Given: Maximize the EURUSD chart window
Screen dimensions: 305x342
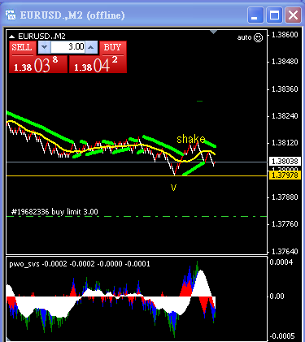Looking at the screenshot, I should (274, 15).
